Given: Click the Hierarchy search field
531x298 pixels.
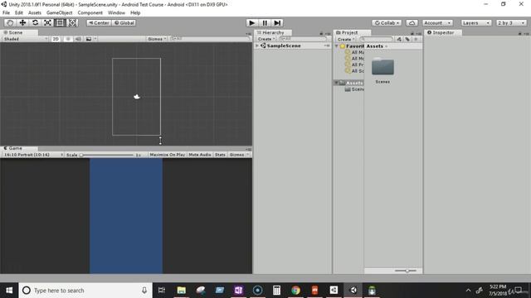Looking at the screenshot, I should pos(302,39).
